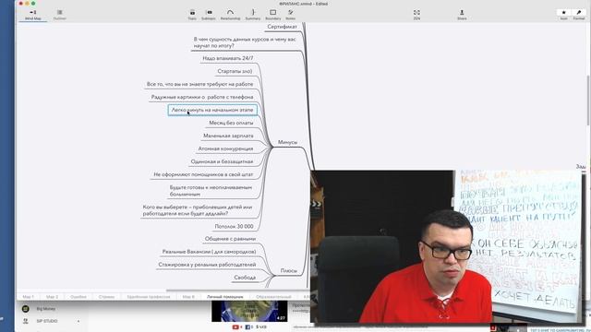Select the Плюсы topic node
Viewport: 591px width, 332px height.
[289, 270]
